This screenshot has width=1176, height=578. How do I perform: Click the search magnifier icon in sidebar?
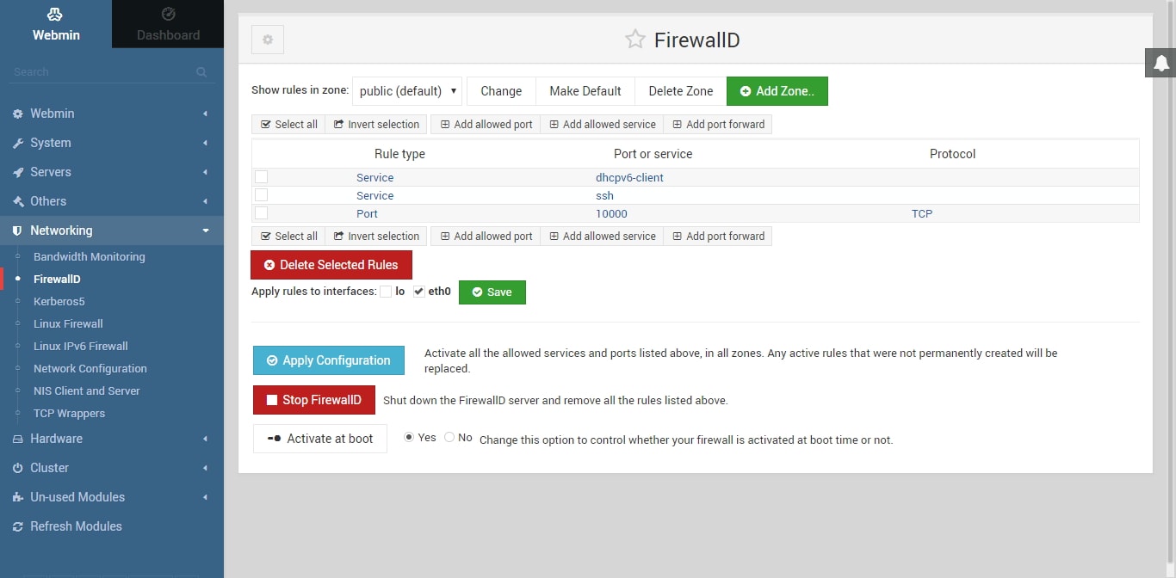pyautogui.click(x=201, y=72)
